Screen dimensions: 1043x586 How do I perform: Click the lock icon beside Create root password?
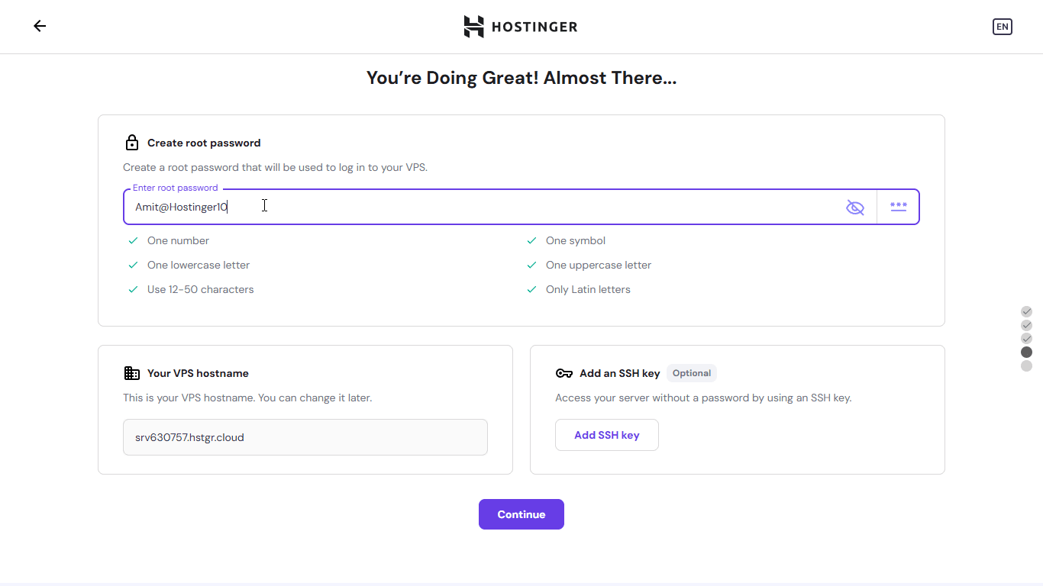[x=132, y=143]
